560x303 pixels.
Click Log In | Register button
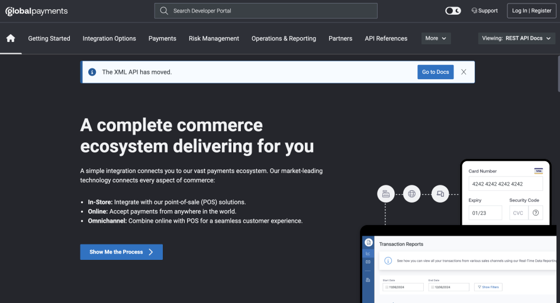(x=532, y=11)
